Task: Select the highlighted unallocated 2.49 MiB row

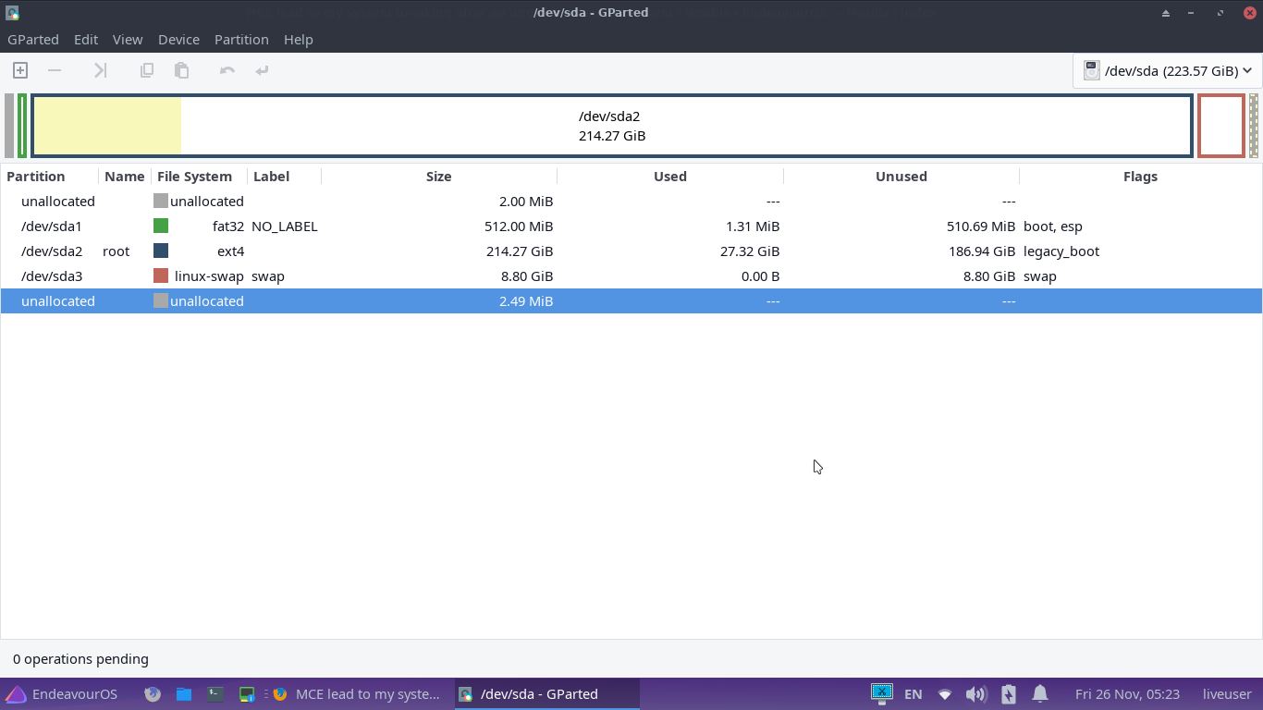Action: click(x=631, y=301)
